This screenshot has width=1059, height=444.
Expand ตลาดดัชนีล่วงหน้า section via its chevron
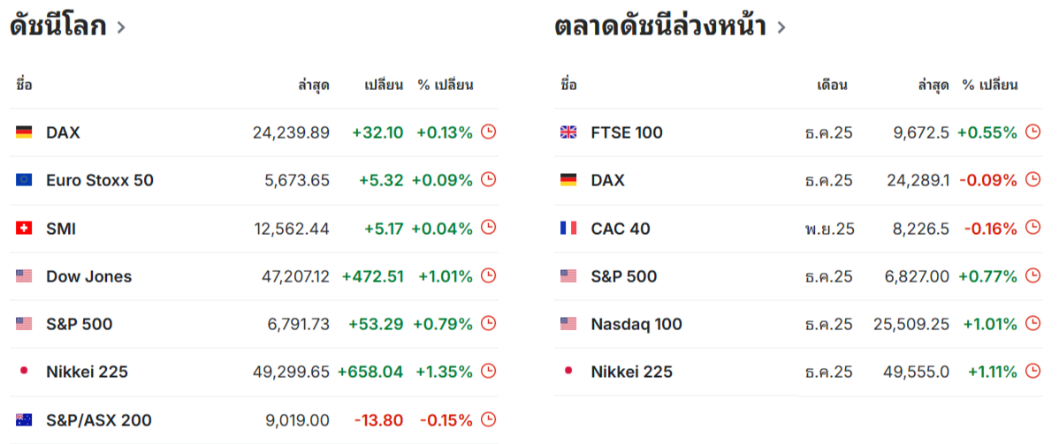click(x=781, y=27)
